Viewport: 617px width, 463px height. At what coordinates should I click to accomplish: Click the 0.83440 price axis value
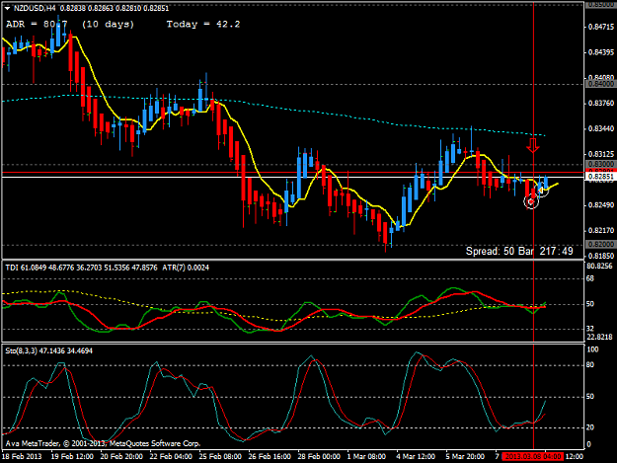(x=601, y=128)
